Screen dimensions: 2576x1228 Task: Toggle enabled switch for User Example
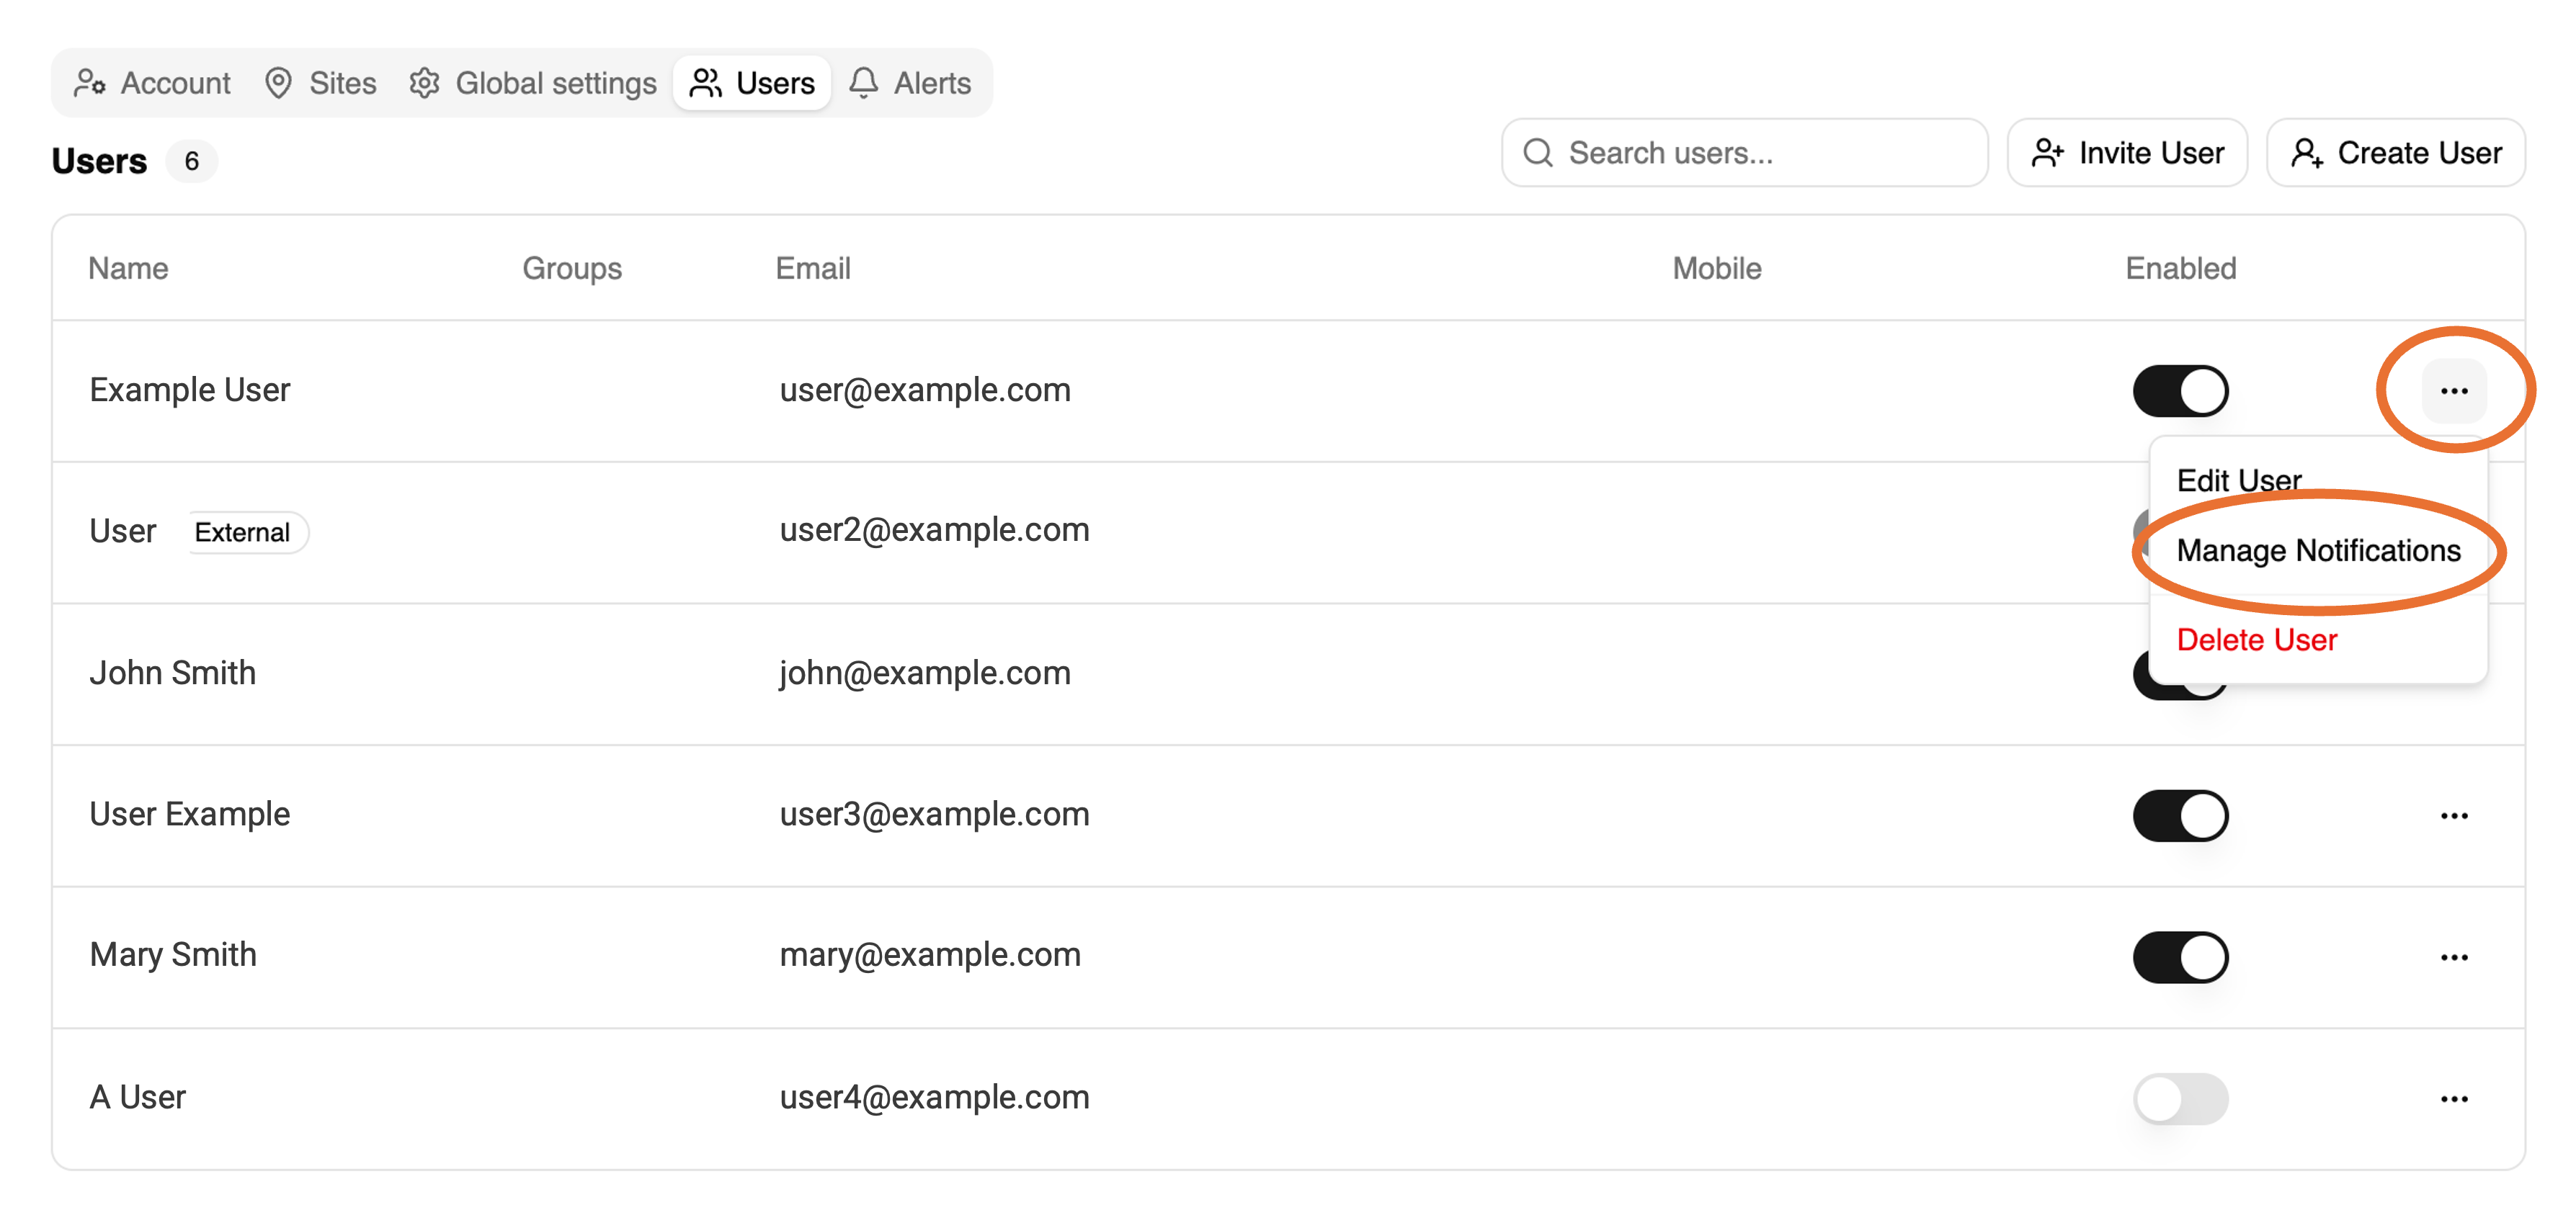click(x=2180, y=815)
